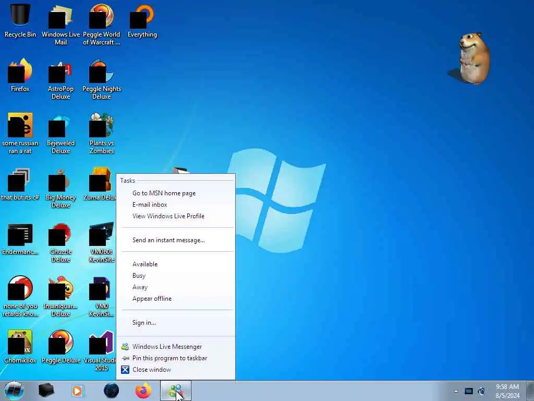Select the Plants vs Zombies icon
534x401 pixels.
(102, 133)
